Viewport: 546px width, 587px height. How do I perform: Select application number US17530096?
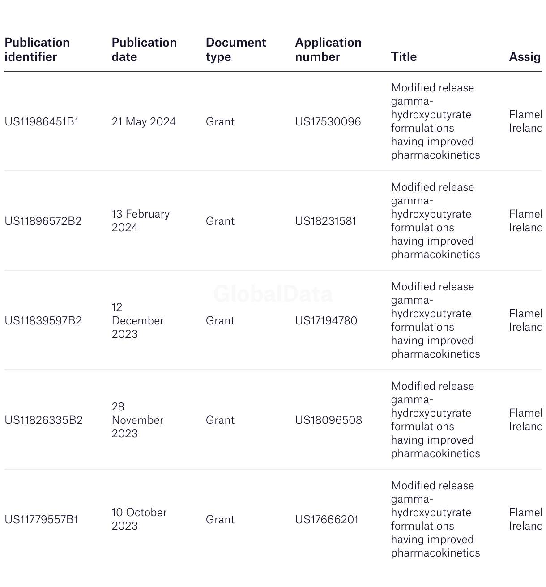click(328, 122)
